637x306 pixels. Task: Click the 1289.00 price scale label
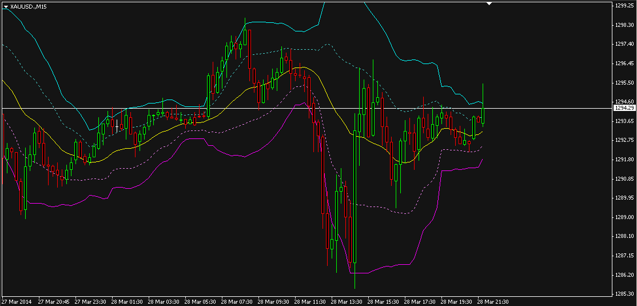pos(624,217)
